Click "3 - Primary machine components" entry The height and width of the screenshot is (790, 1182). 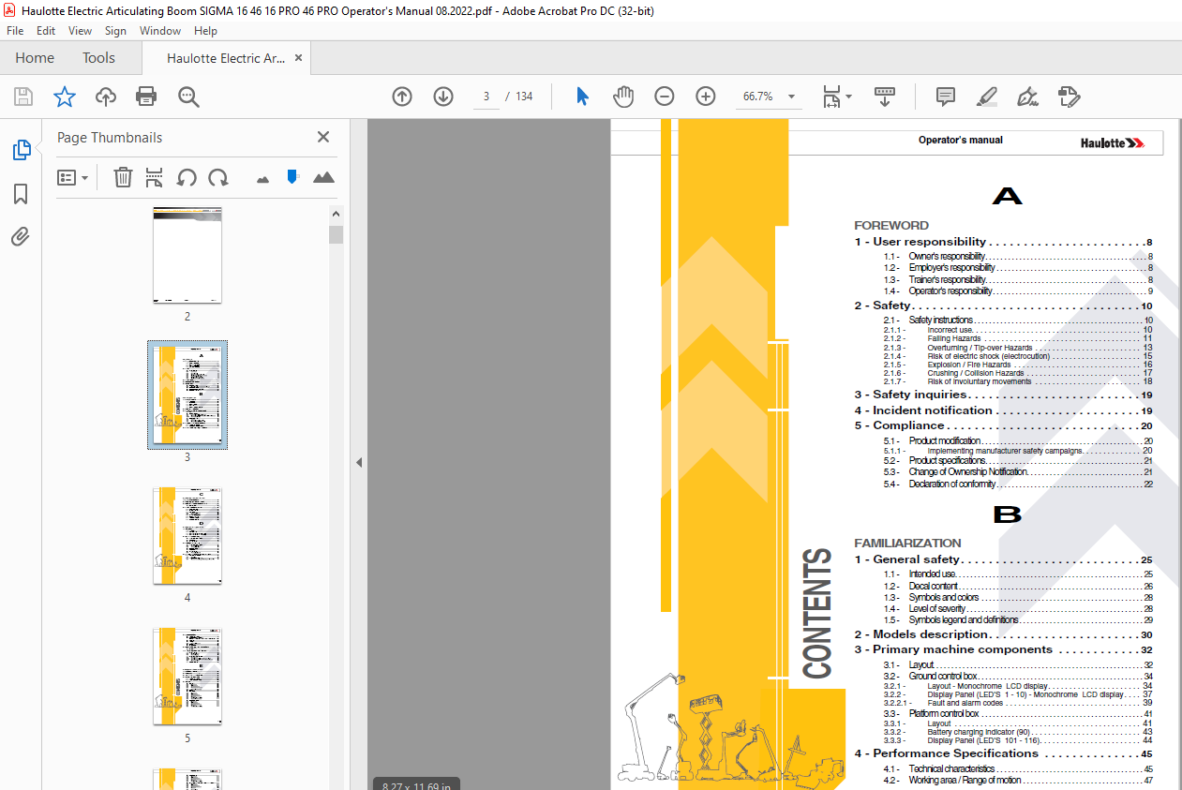click(x=1003, y=649)
